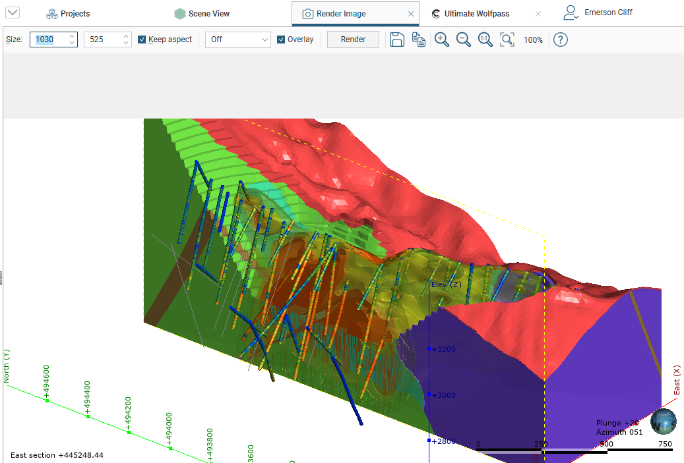Open the supersampling dropdown set to Off
This screenshot has height=463, width=684.
point(237,40)
